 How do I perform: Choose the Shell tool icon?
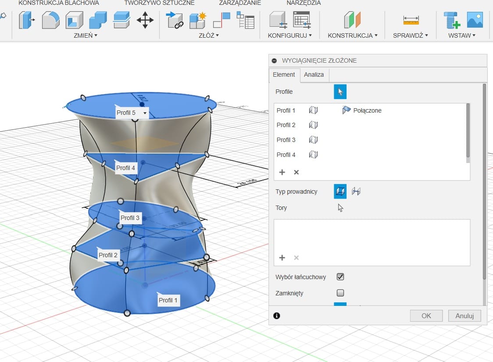coord(74,20)
